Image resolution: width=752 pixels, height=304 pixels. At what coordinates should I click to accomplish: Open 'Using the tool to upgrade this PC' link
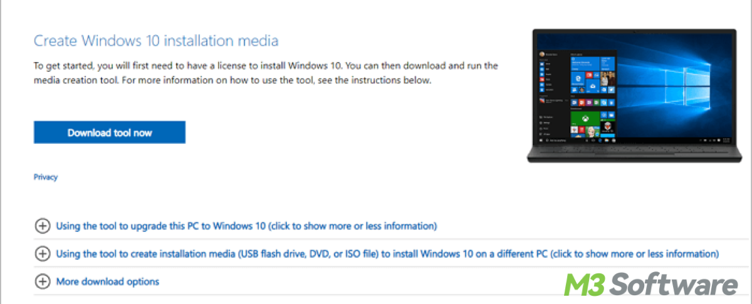pos(246,226)
